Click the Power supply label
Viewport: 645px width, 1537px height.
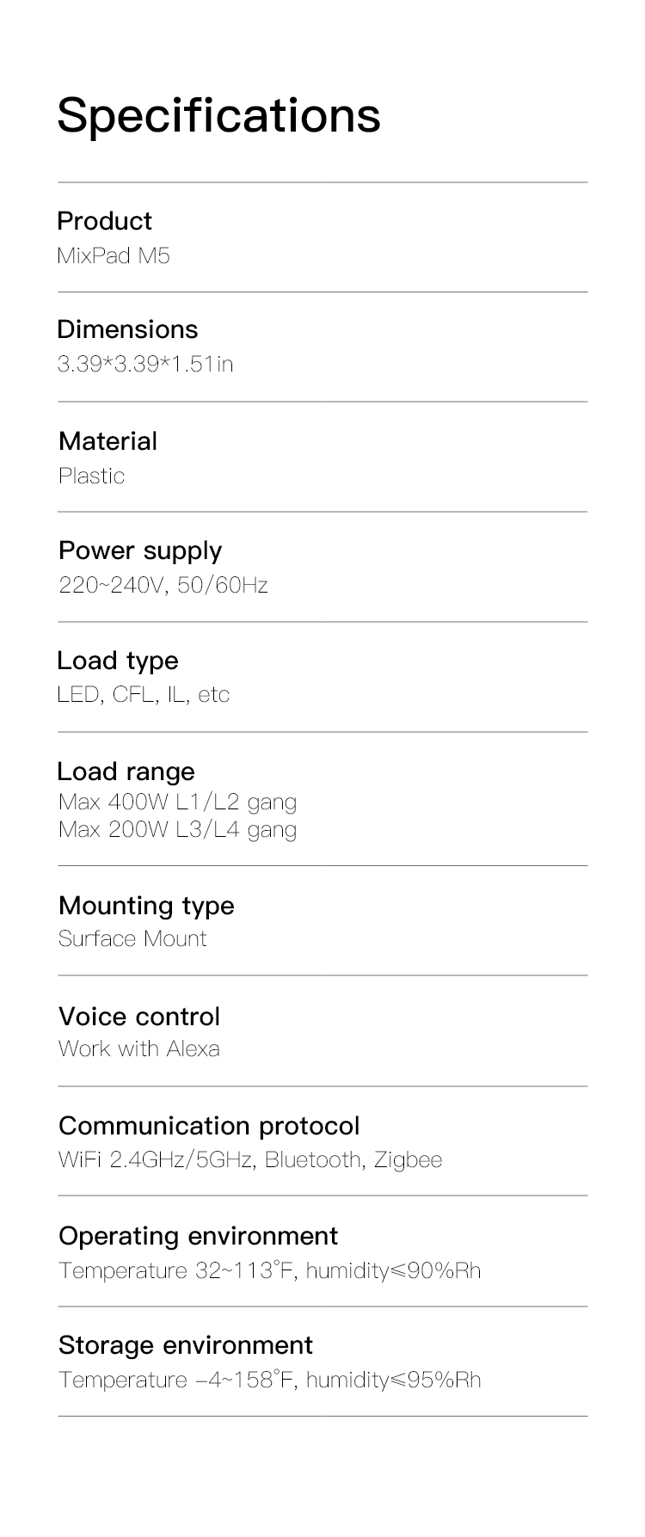[140, 550]
